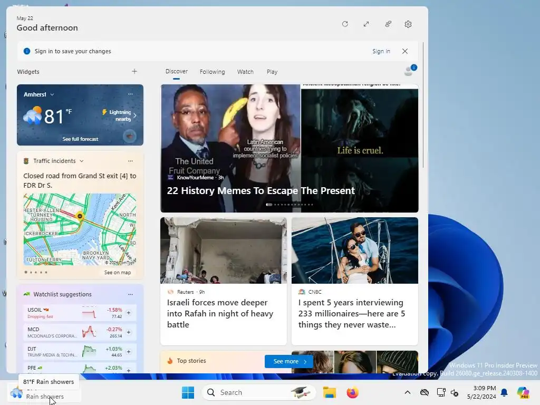Open widgets settings gear
Viewport: 540px width, 405px height.
[408, 24]
